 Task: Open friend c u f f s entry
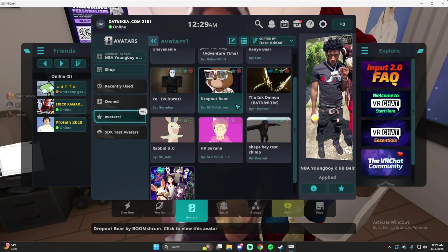pos(62,89)
